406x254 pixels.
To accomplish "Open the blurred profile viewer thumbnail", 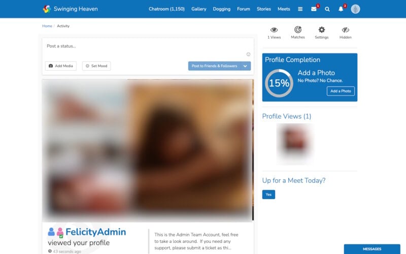I will click(295, 144).
